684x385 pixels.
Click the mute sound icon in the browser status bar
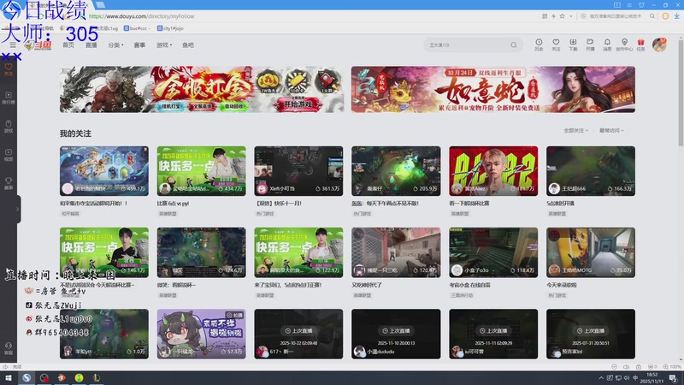pos(627,367)
